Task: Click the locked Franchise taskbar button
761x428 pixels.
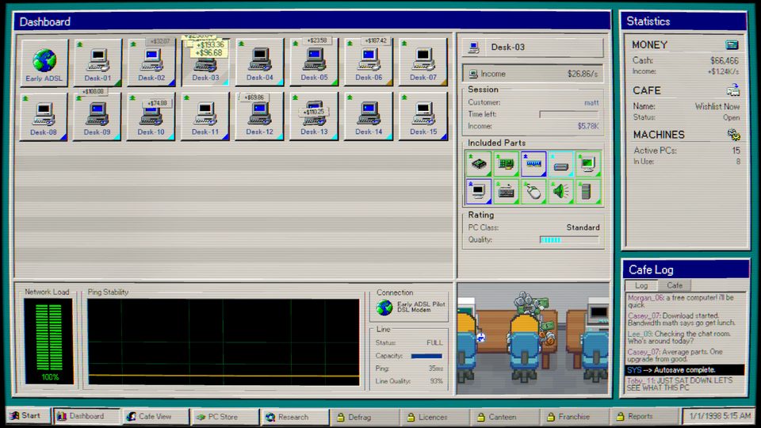Action: pos(574,416)
